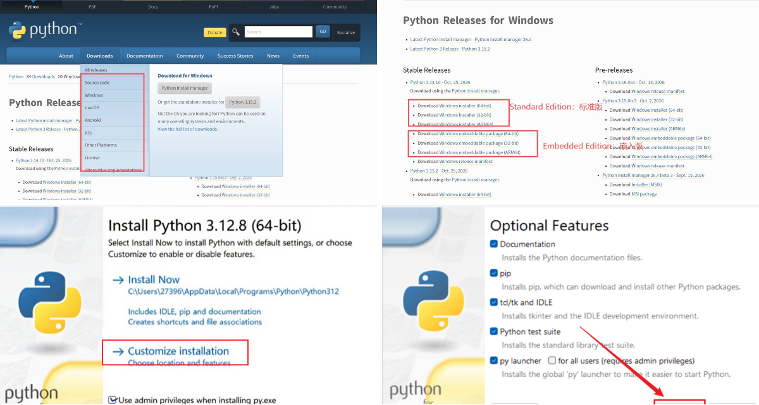The width and height of the screenshot is (759, 405).
Task: Download the Installer (MSIX) link
Action: (646, 184)
